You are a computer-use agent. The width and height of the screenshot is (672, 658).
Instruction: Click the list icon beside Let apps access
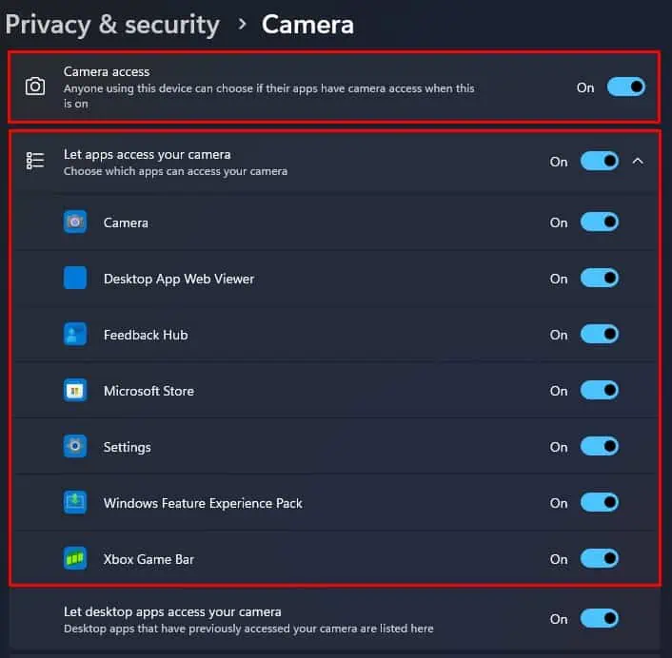click(x=35, y=161)
